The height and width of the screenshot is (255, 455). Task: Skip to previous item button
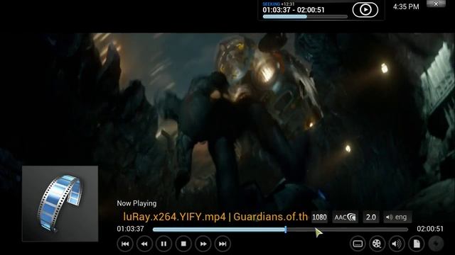click(125, 244)
